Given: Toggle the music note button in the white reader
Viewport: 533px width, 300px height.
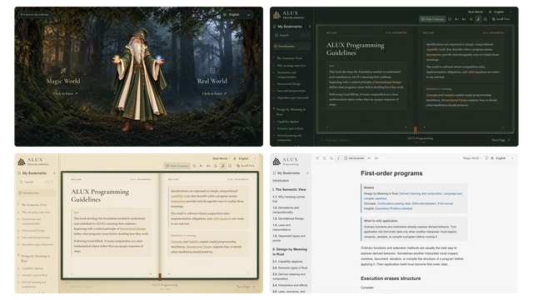Looking at the screenshot, I should [338, 158].
